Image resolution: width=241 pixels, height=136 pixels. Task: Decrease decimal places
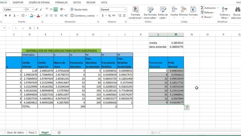coord(124,15)
